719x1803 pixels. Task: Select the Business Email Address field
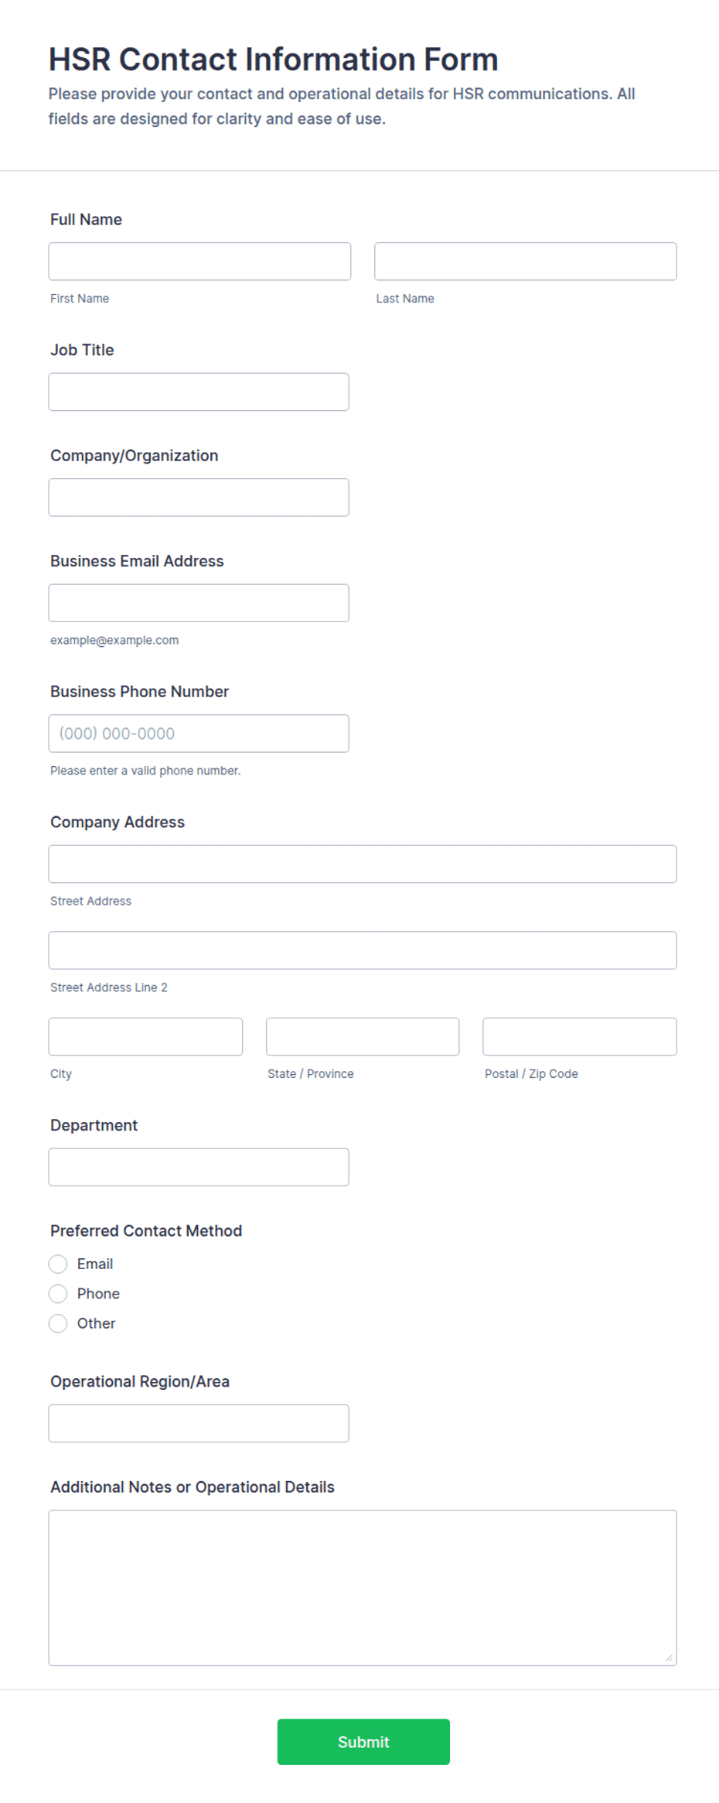point(199,603)
